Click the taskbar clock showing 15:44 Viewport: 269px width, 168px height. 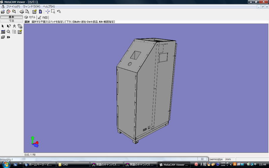click(263, 165)
